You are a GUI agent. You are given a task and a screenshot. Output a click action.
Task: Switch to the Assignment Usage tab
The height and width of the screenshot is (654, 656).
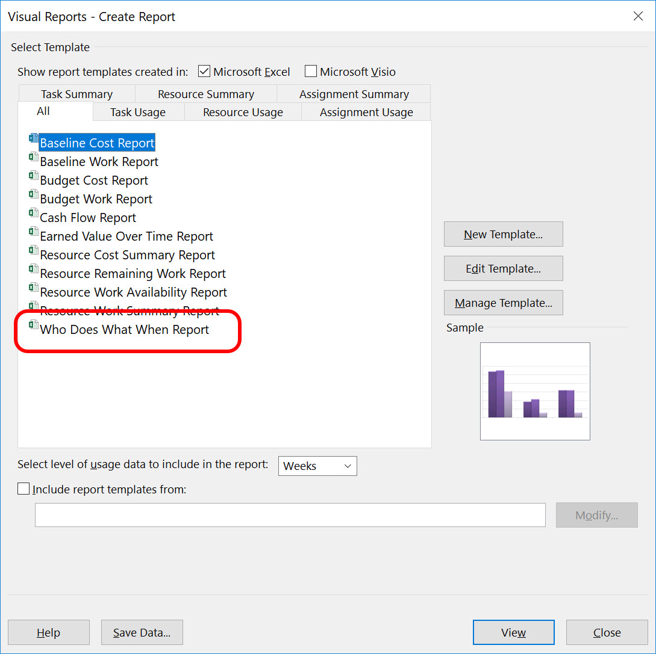[366, 112]
